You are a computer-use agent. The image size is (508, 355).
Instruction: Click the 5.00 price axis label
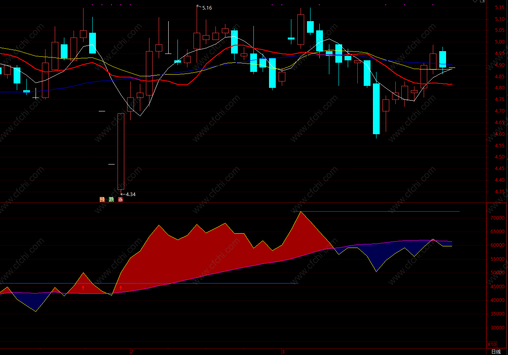(499, 42)
